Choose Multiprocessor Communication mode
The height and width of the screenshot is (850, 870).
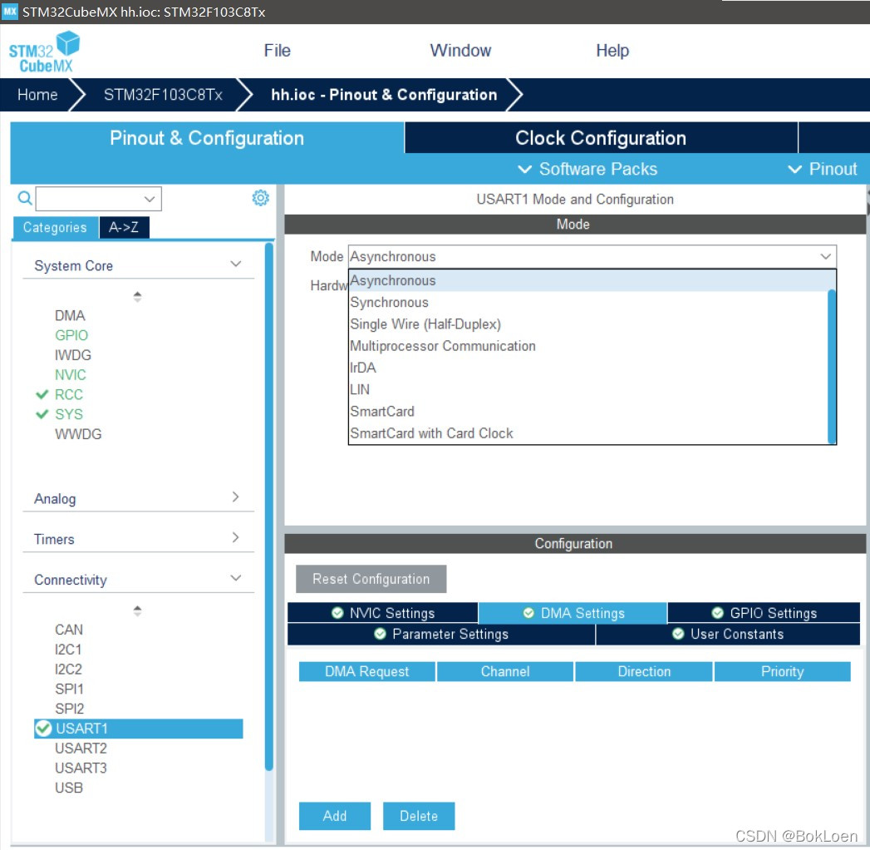(588, 346)
